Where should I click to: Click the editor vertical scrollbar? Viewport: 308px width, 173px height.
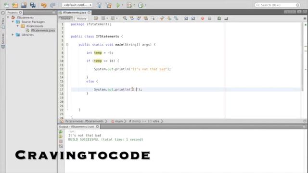(302, 57)
